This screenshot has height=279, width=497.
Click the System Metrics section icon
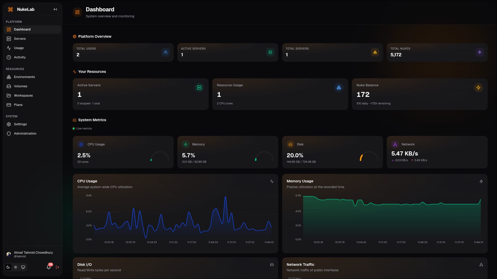coord(75,120)
